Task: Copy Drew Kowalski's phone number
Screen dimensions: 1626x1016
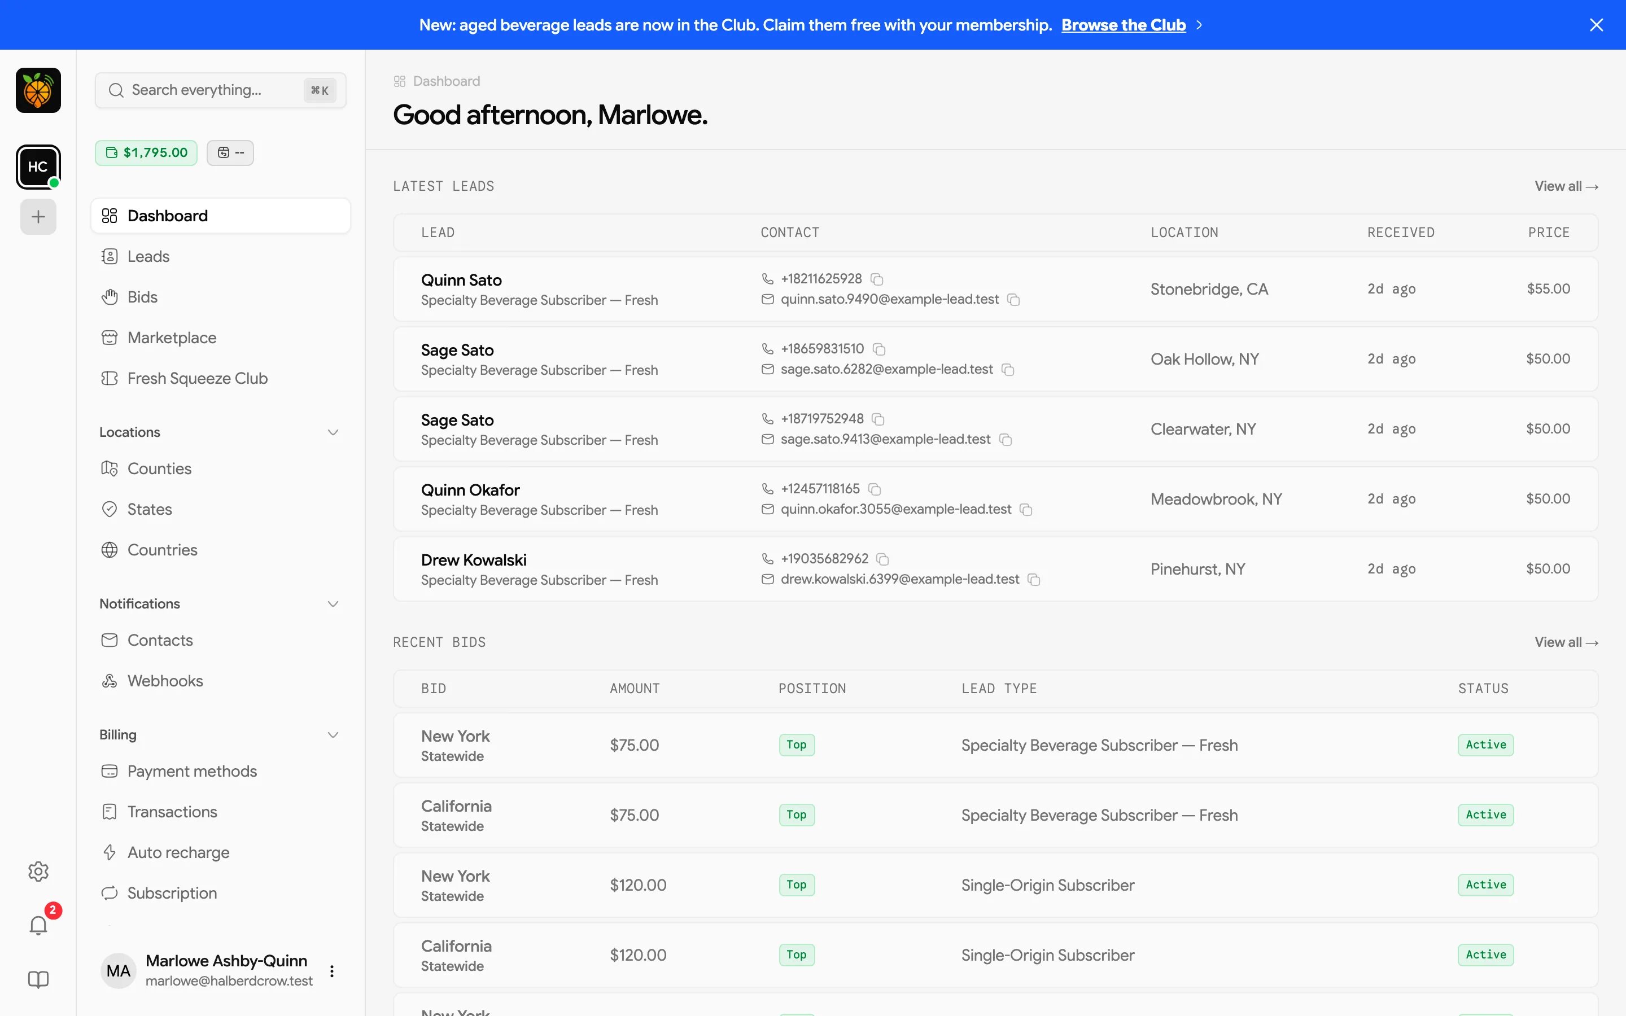Action: click(883, 559)
